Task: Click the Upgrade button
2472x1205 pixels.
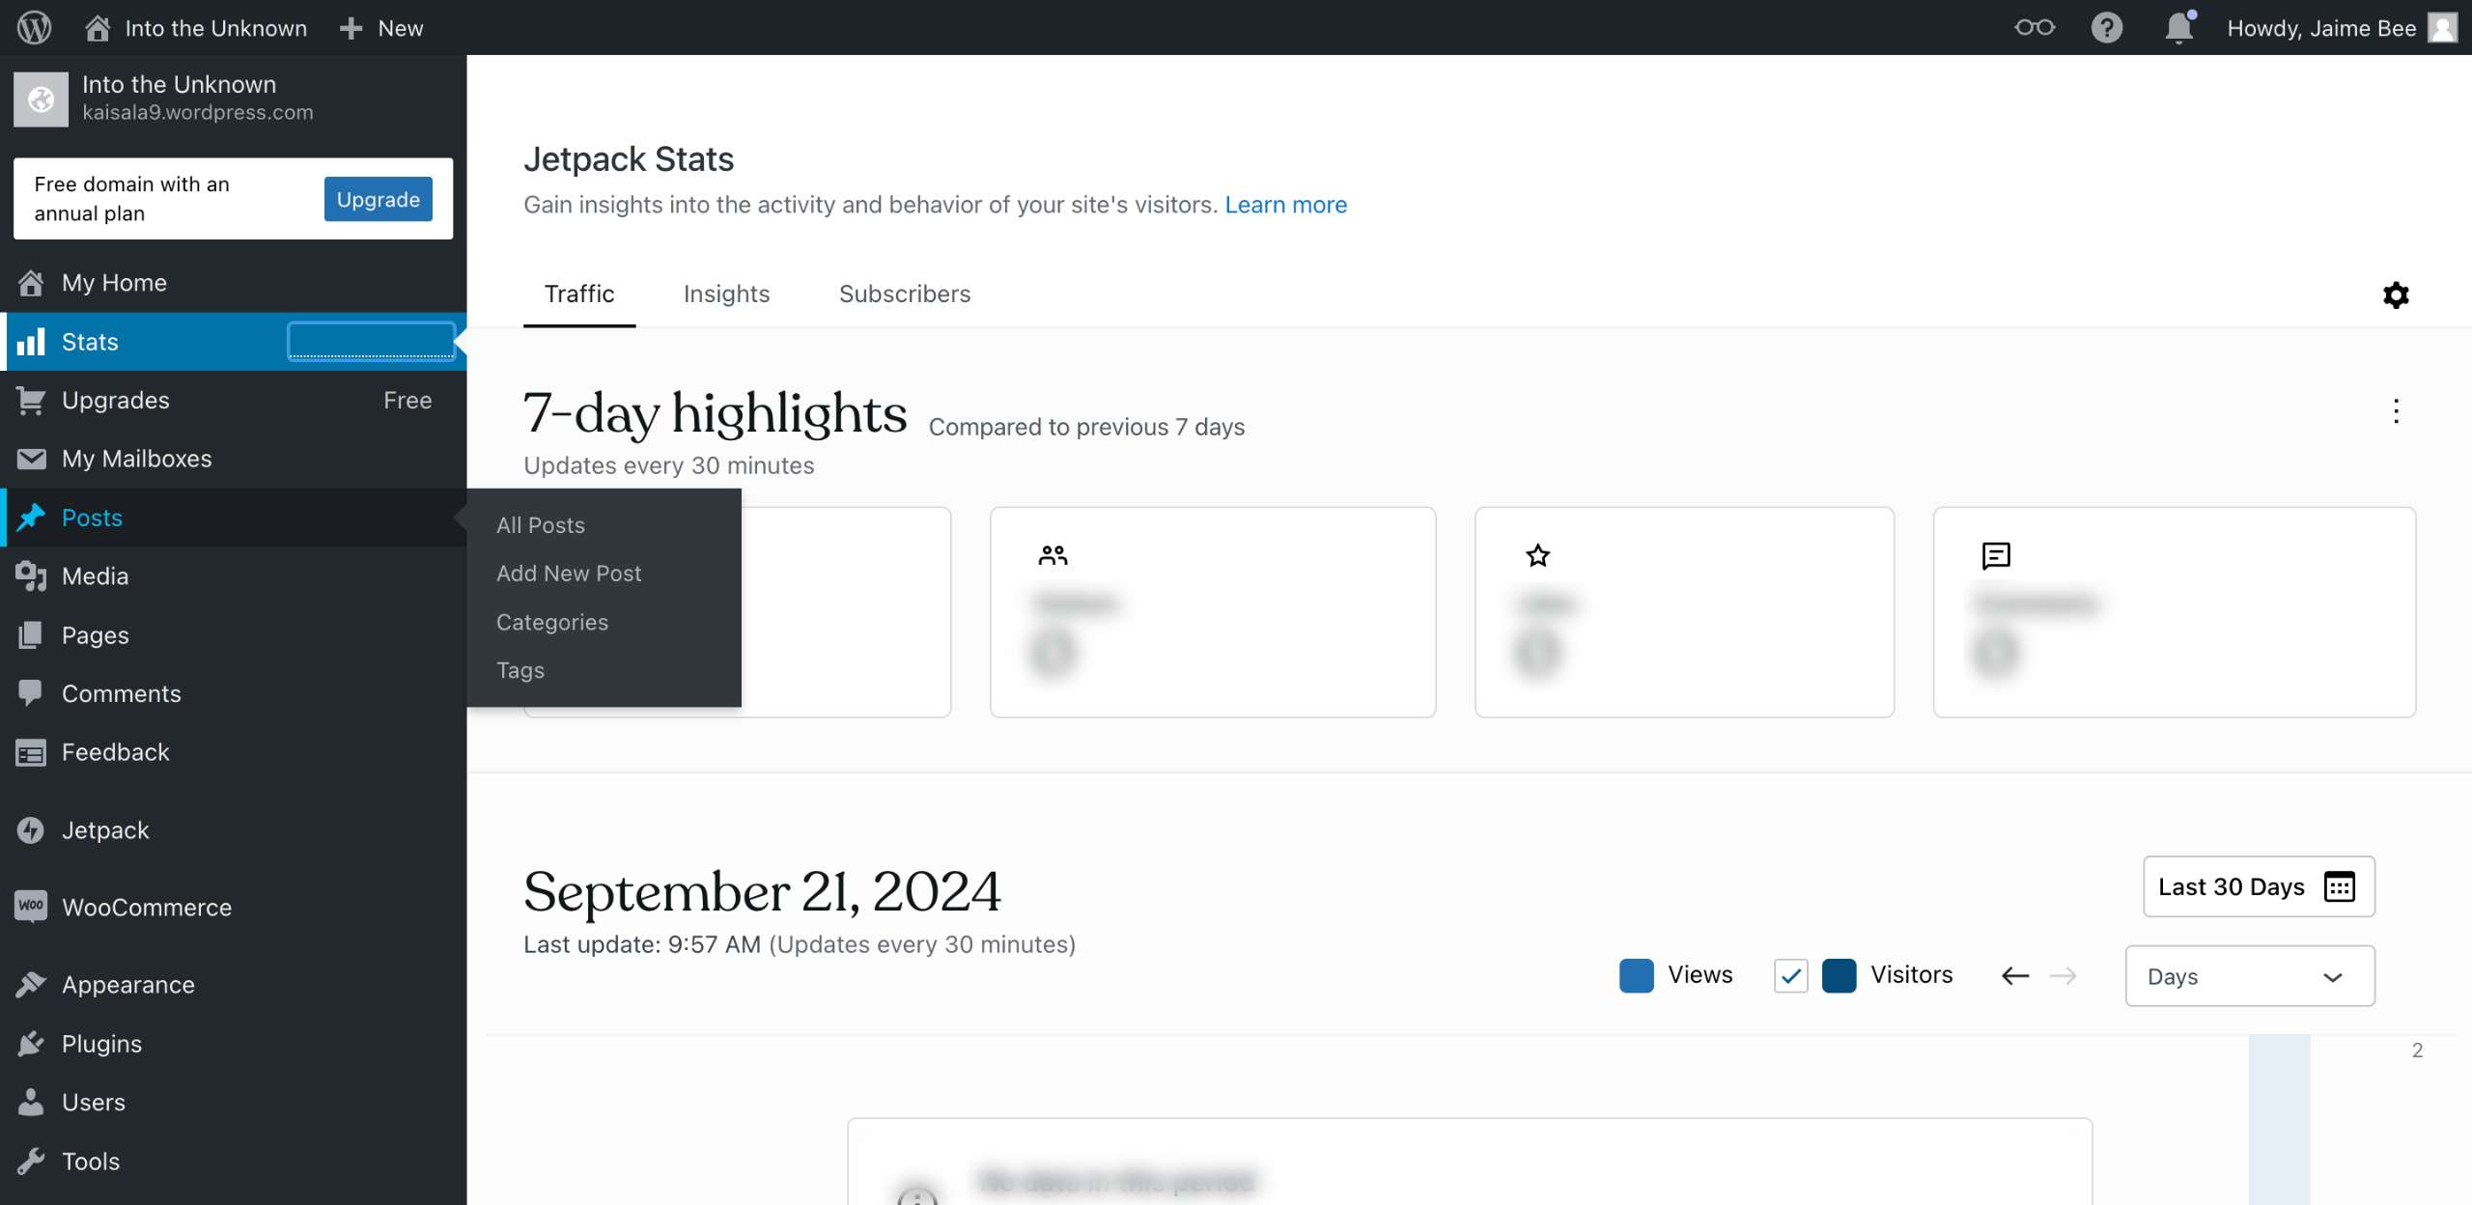Action: [378, 199]
